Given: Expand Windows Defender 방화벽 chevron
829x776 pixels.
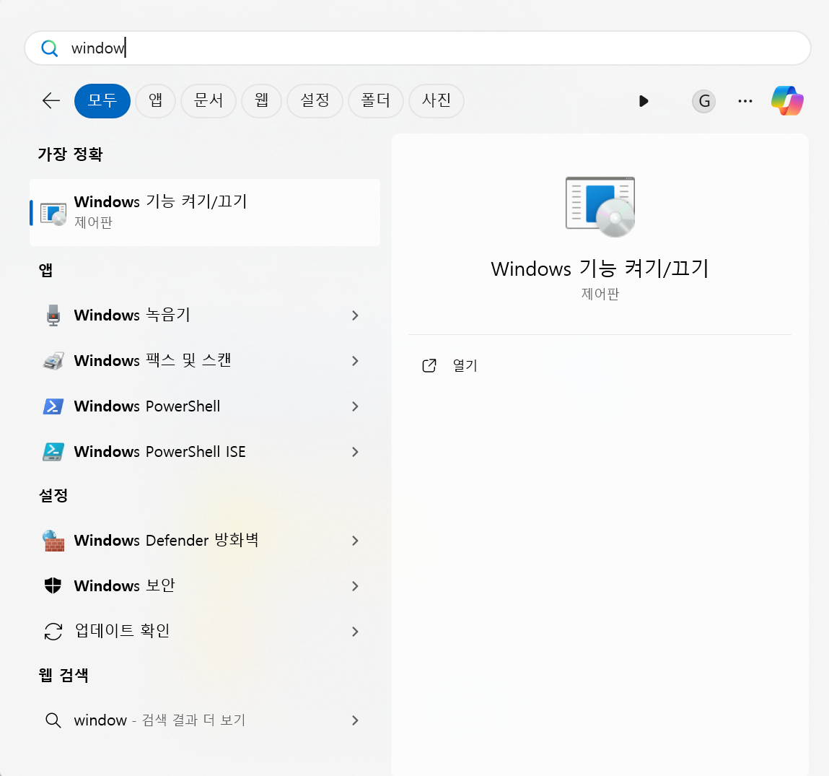Looking at the screenshot, I should click(x=355, y=541).
